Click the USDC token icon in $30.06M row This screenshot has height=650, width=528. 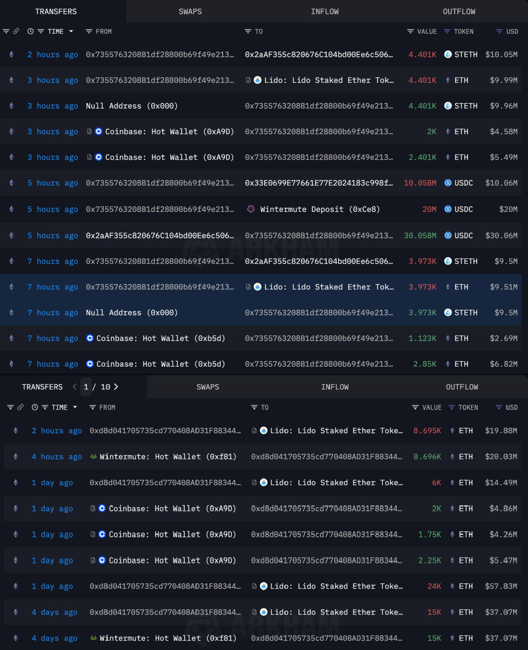pos(448,235)
